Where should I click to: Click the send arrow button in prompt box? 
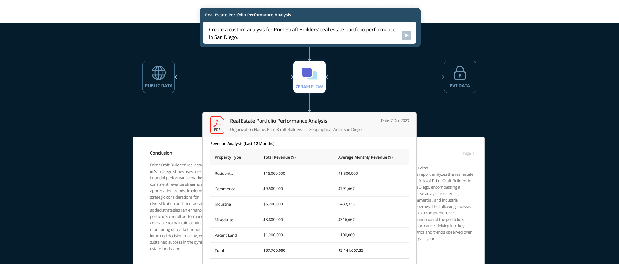tap(406, 35)
